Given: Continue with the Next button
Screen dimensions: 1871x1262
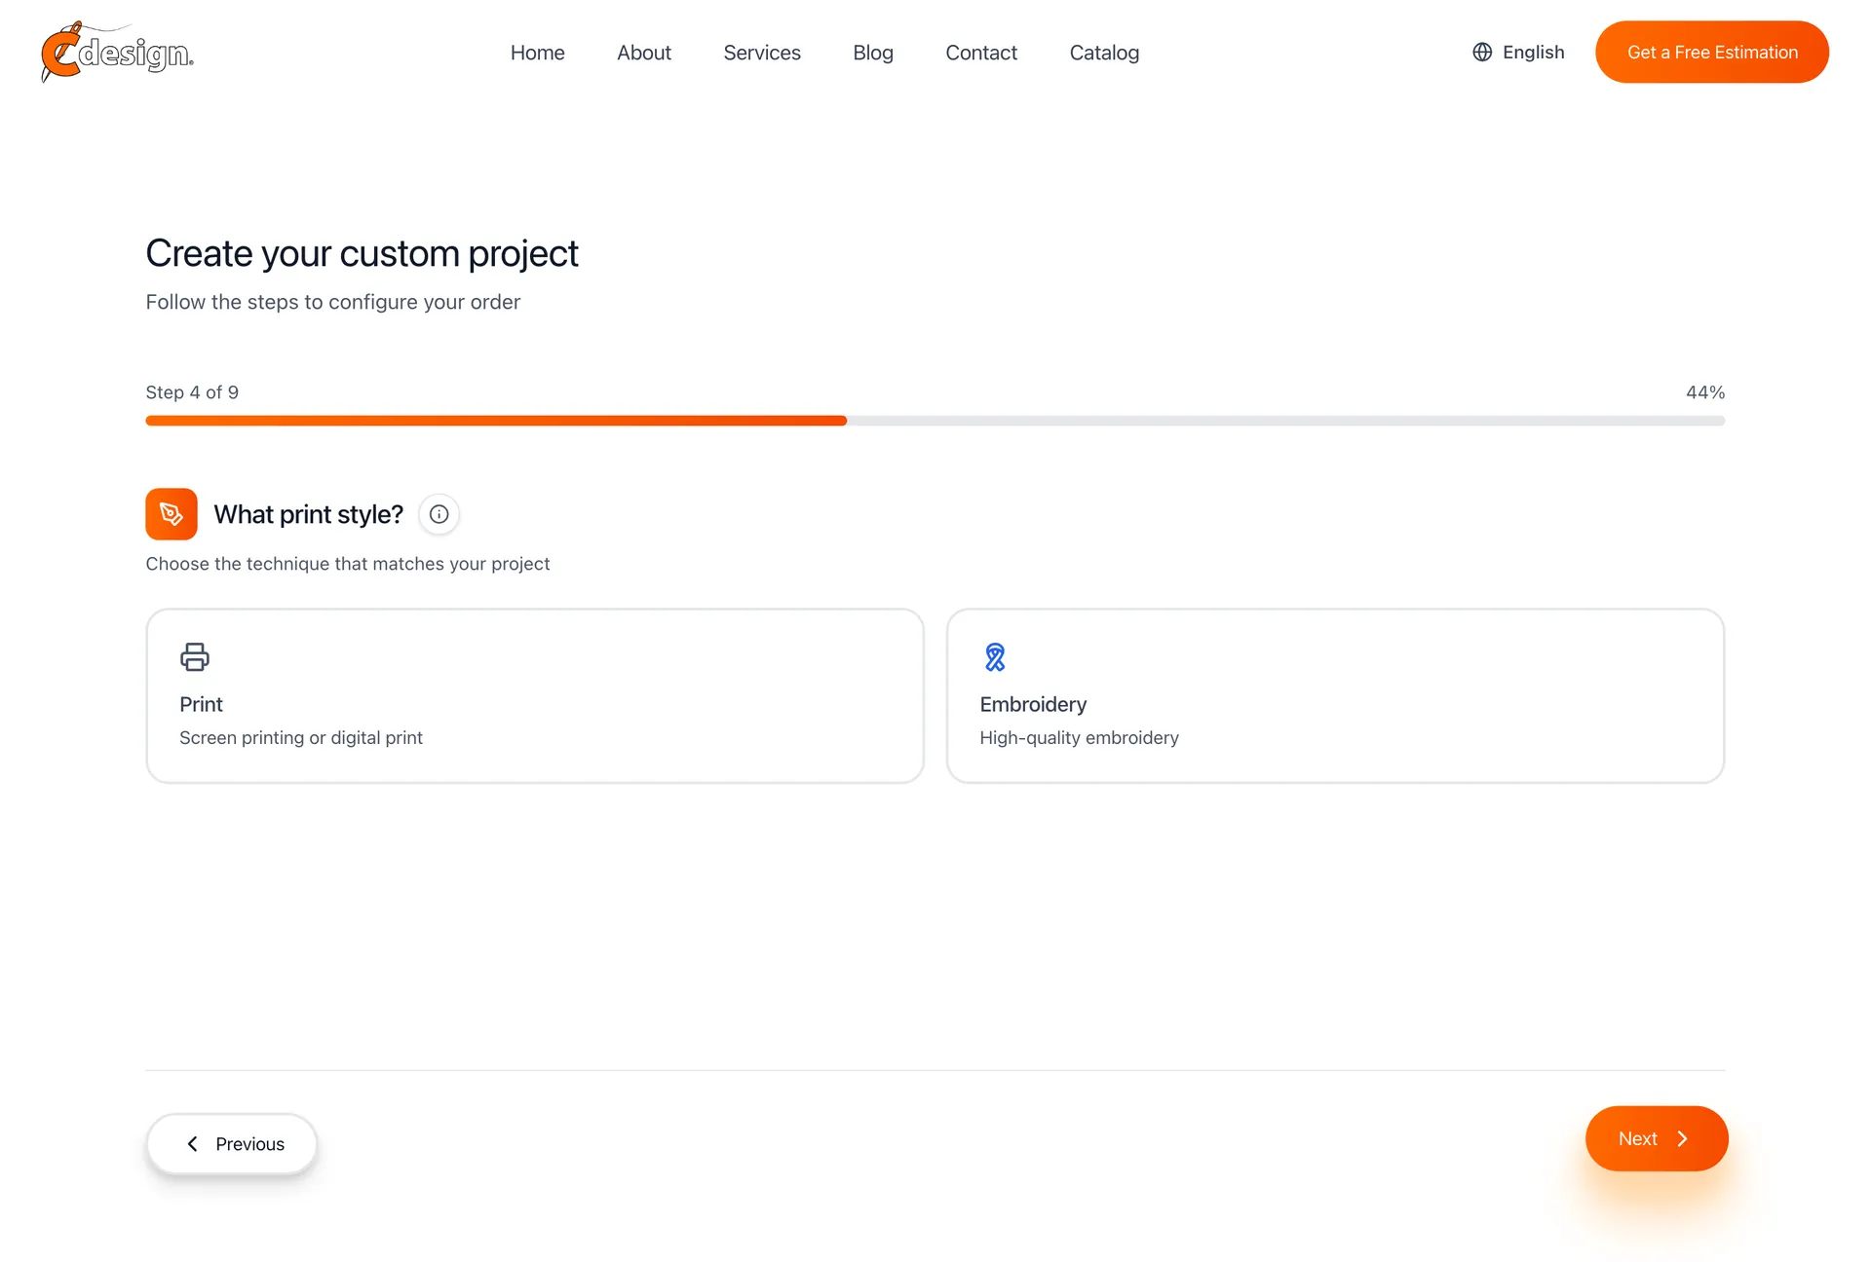Looking at the screenshot, I should pyautogui.click(x=1657, y=1138).
